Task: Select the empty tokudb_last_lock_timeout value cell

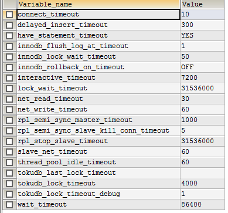Action: (203, 173)
